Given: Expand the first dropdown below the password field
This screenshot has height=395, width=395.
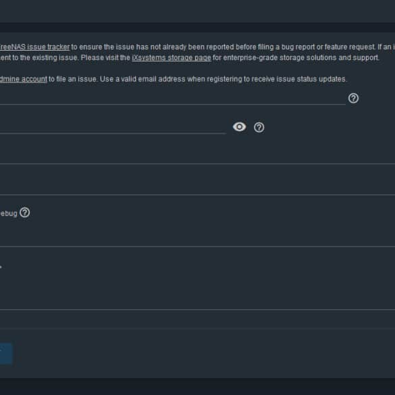Looking at the screenshot, I should [197, 157].
